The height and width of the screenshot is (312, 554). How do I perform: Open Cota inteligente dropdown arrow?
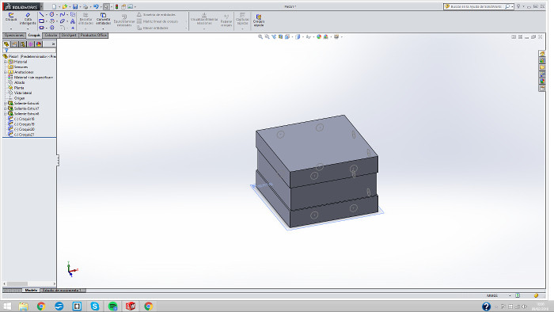click(x=28, y=29)
